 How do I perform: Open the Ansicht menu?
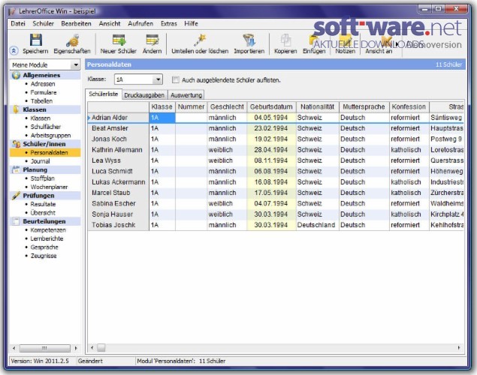click(x=110, y=23)
